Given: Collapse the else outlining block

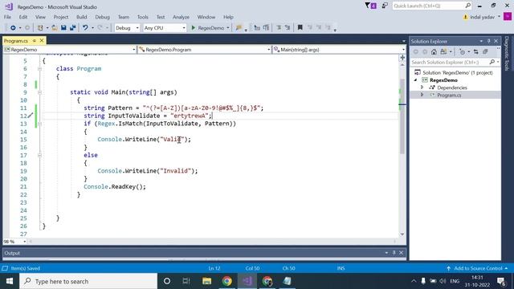Looking at the screenshot, I should [x=39, y=155].
